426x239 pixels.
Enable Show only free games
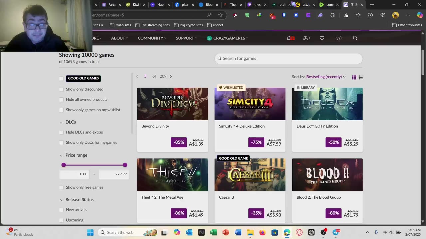coord(61,188)
